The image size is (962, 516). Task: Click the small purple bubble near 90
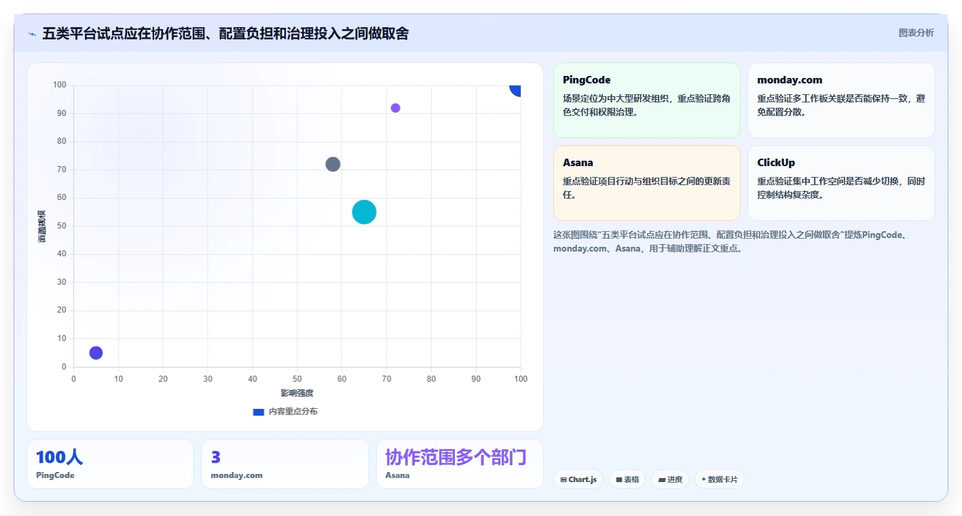pyautogui.click(x=396, y=108)
